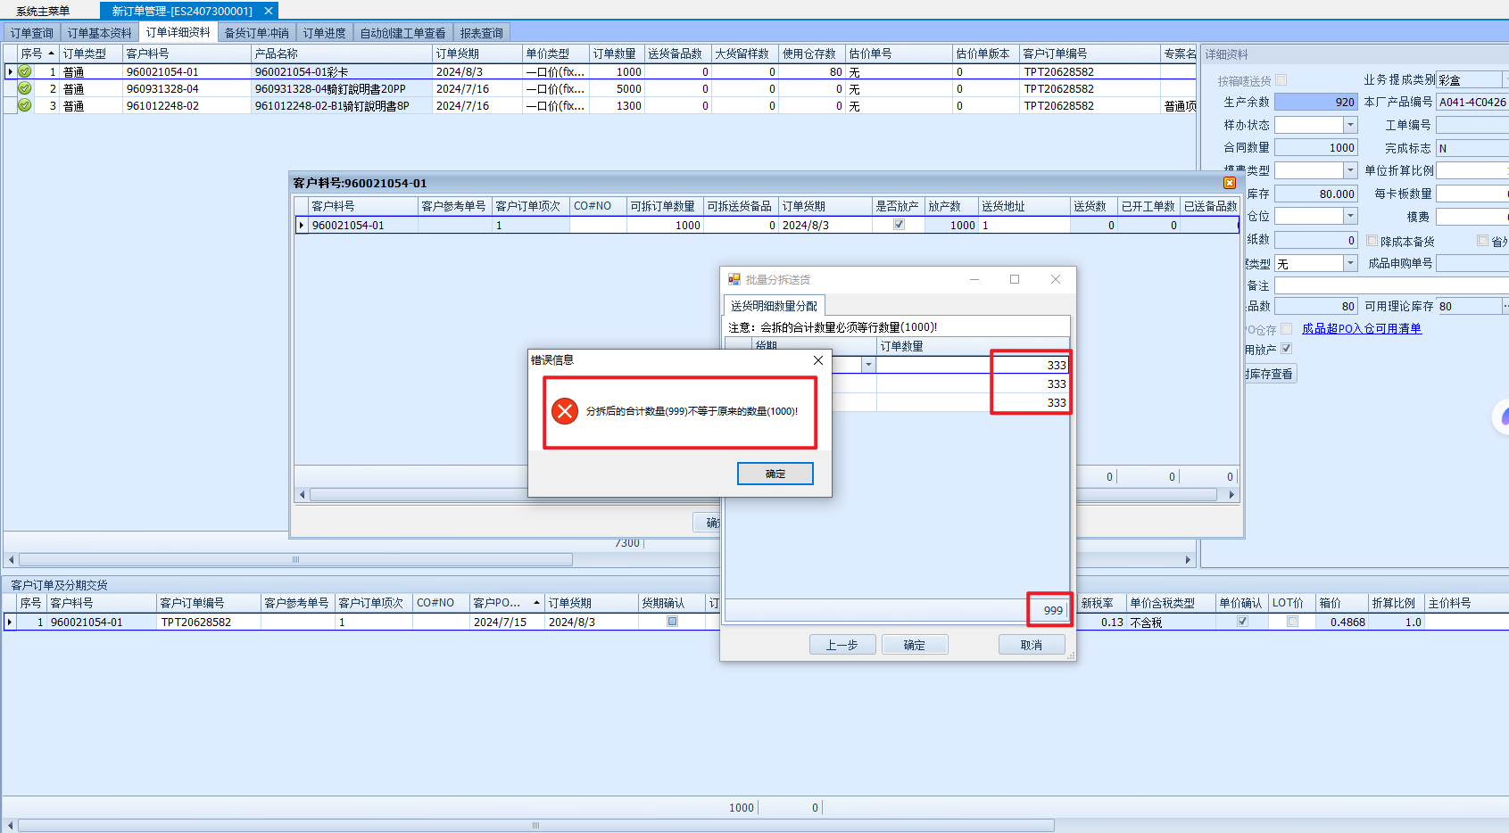The height and width of the screenshot is (833, 1509).
Task: Open the 货期 dropdown in split delivery dialog
Action: click(867, 365)
